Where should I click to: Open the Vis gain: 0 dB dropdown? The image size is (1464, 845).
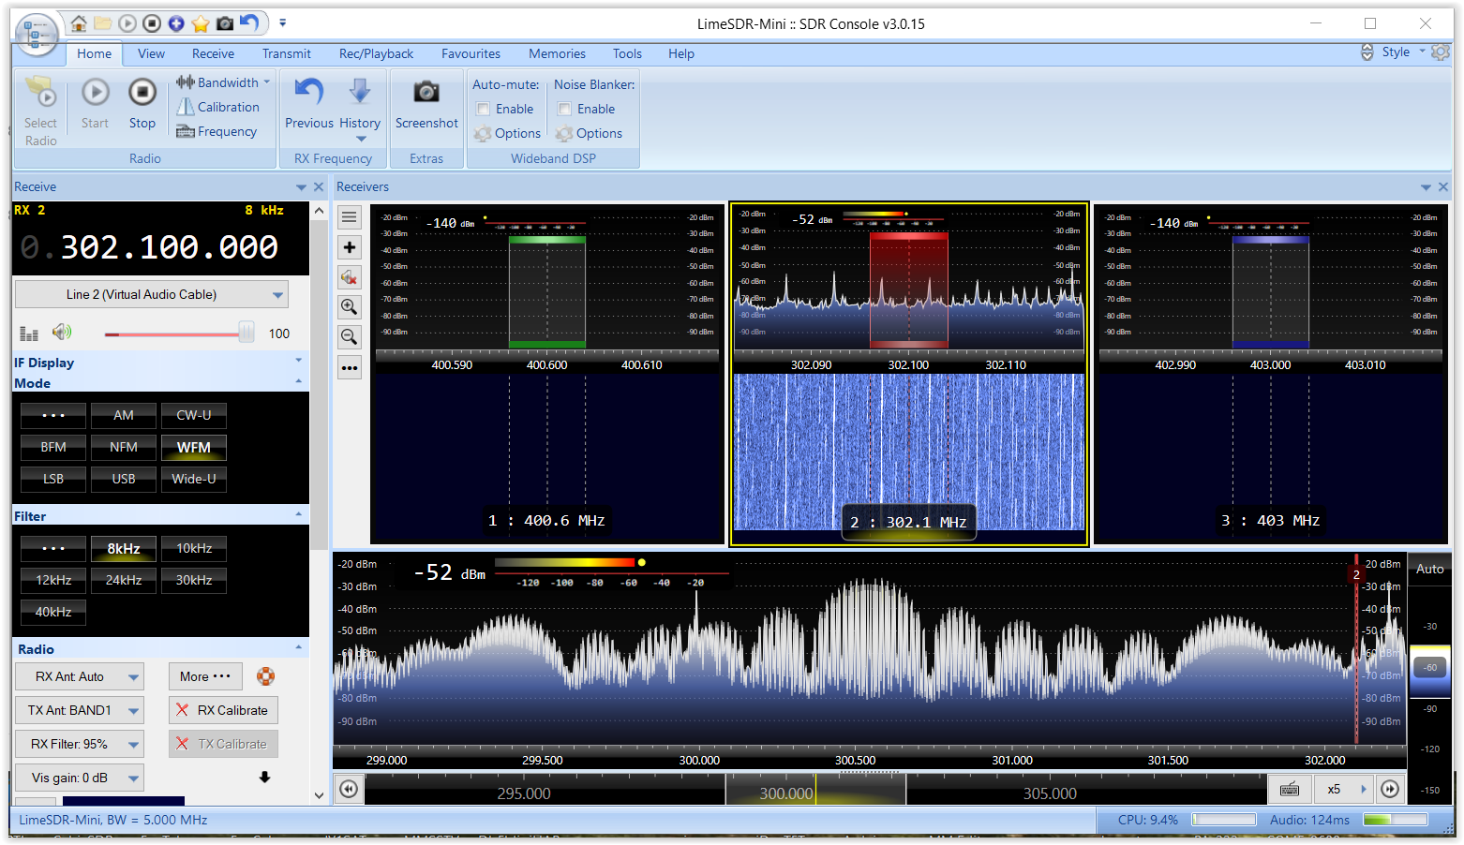tap(80, 778)
